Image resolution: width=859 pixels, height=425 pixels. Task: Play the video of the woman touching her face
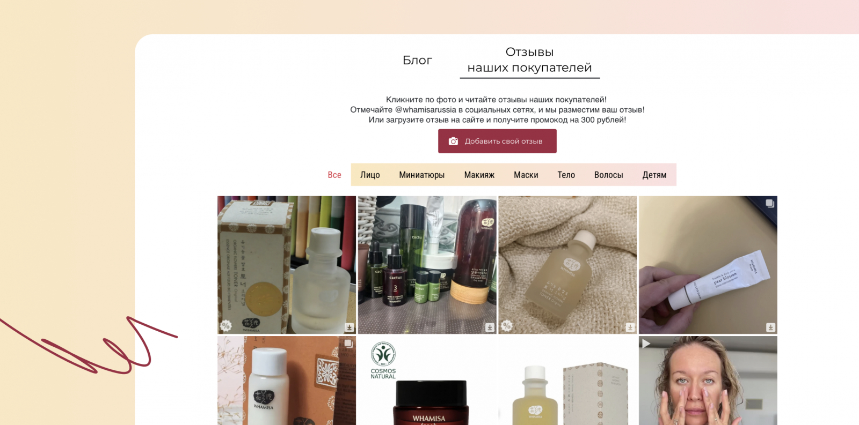tap(646, 344)
